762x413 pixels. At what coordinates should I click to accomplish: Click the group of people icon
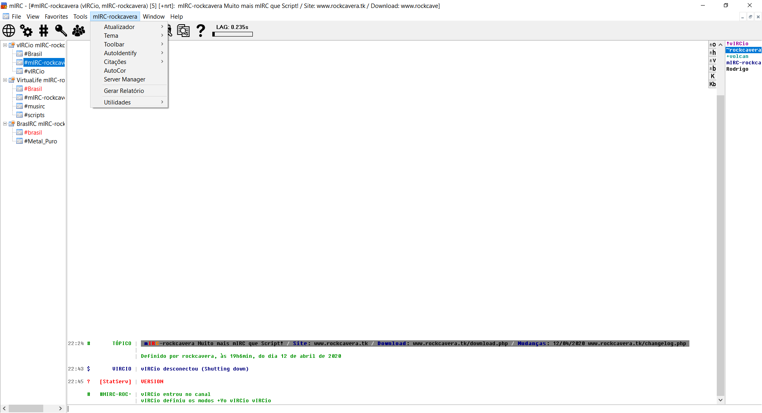[79, 31]
